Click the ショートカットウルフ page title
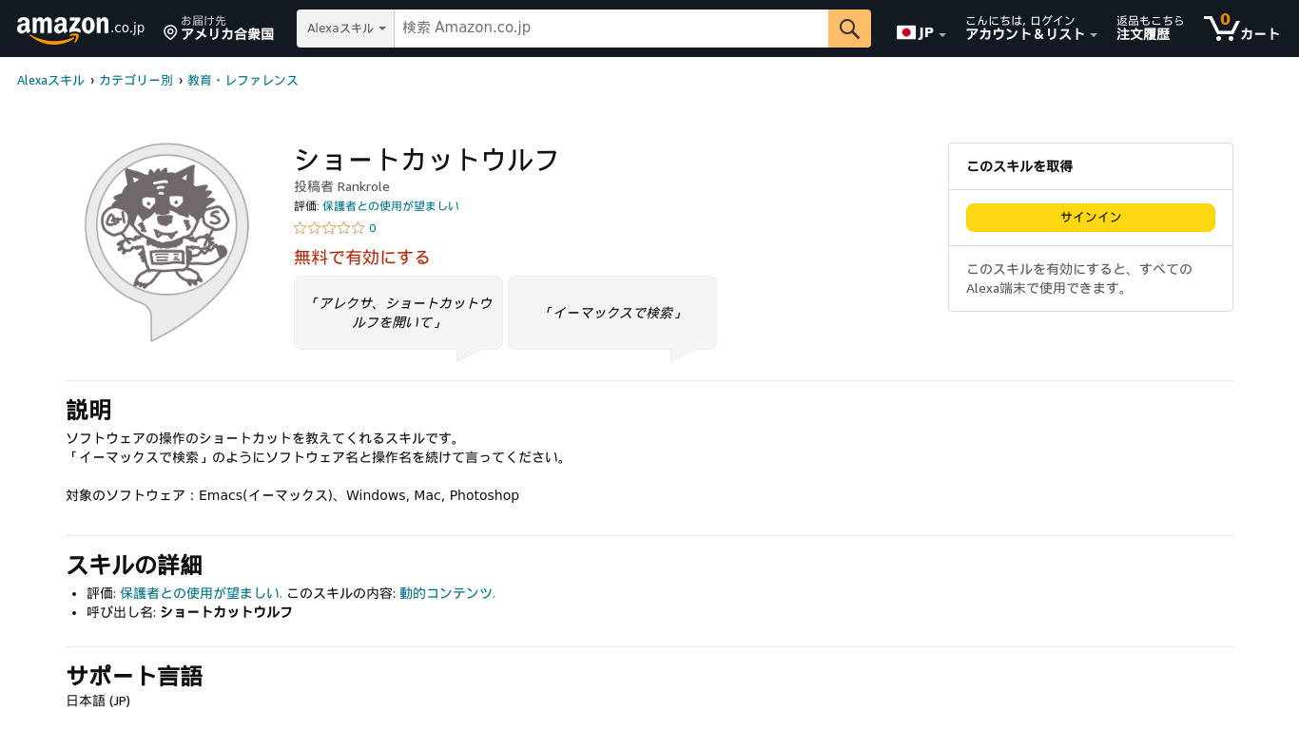 tap(426, 160)
